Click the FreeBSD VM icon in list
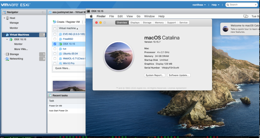The height and width of the screenshot is (138, 260). 60,39
